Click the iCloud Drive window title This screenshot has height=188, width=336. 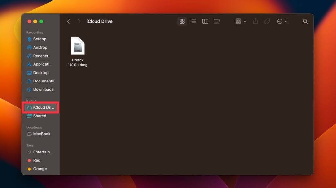(x=99, y=21)
